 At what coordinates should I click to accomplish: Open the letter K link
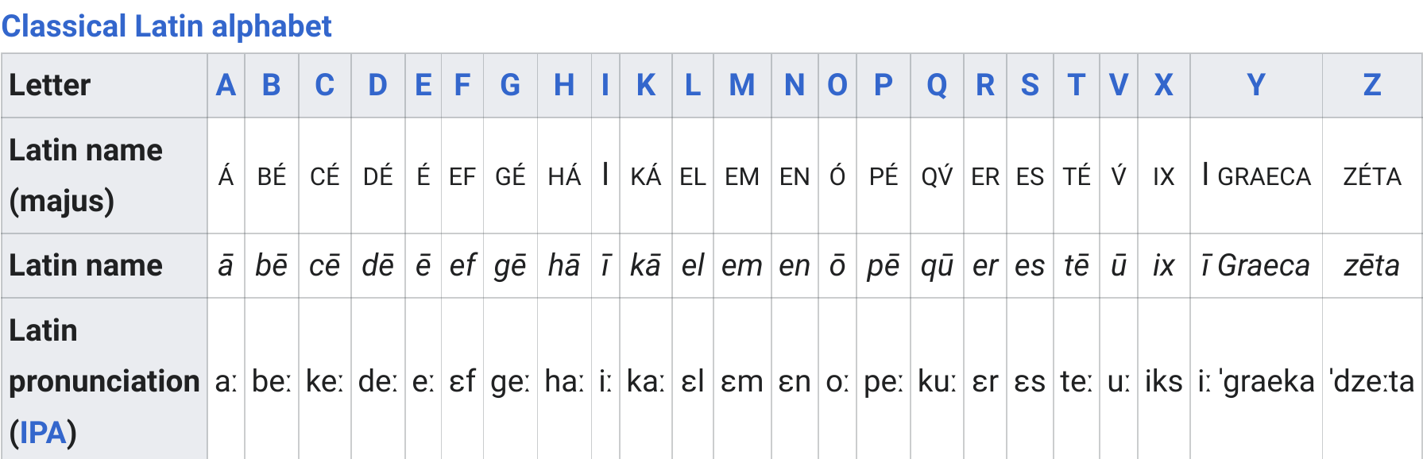[x=646, y=85]
